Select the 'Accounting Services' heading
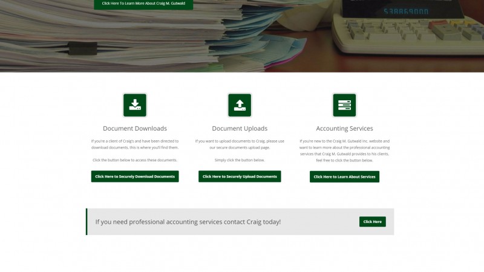Screen dimensions: 484x272 pyautogui.click(x=344, y=129)
